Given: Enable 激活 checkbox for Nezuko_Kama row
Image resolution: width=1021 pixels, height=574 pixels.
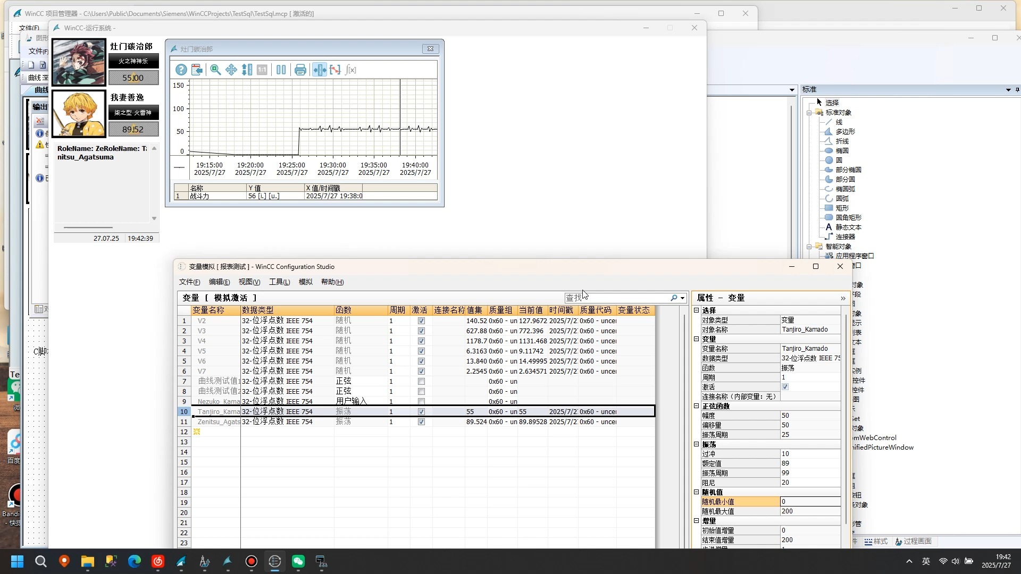Looking at the screenshot, I should (421, 402).
